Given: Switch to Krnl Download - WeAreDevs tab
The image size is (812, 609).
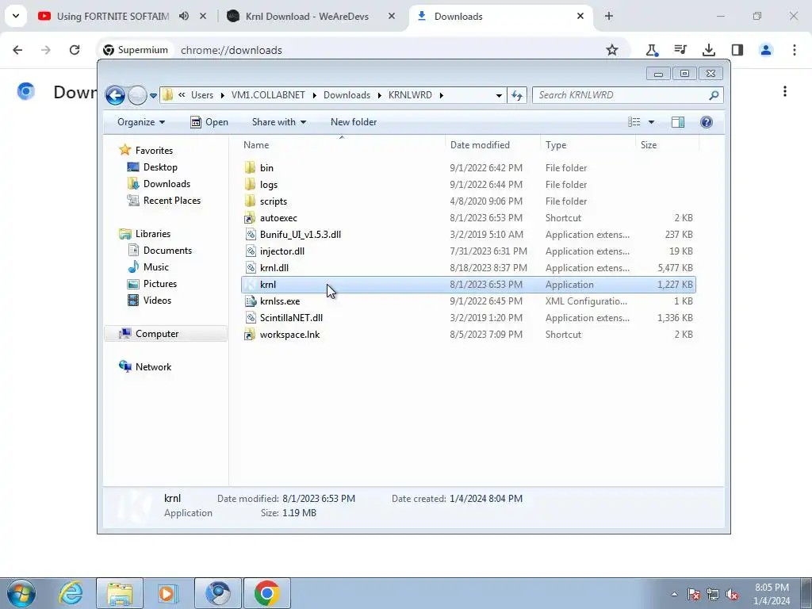Looking at the screenshot, I should click(307, 17).
